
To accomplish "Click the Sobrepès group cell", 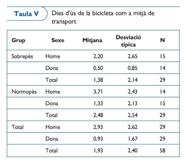I will [x=22, y=56].
